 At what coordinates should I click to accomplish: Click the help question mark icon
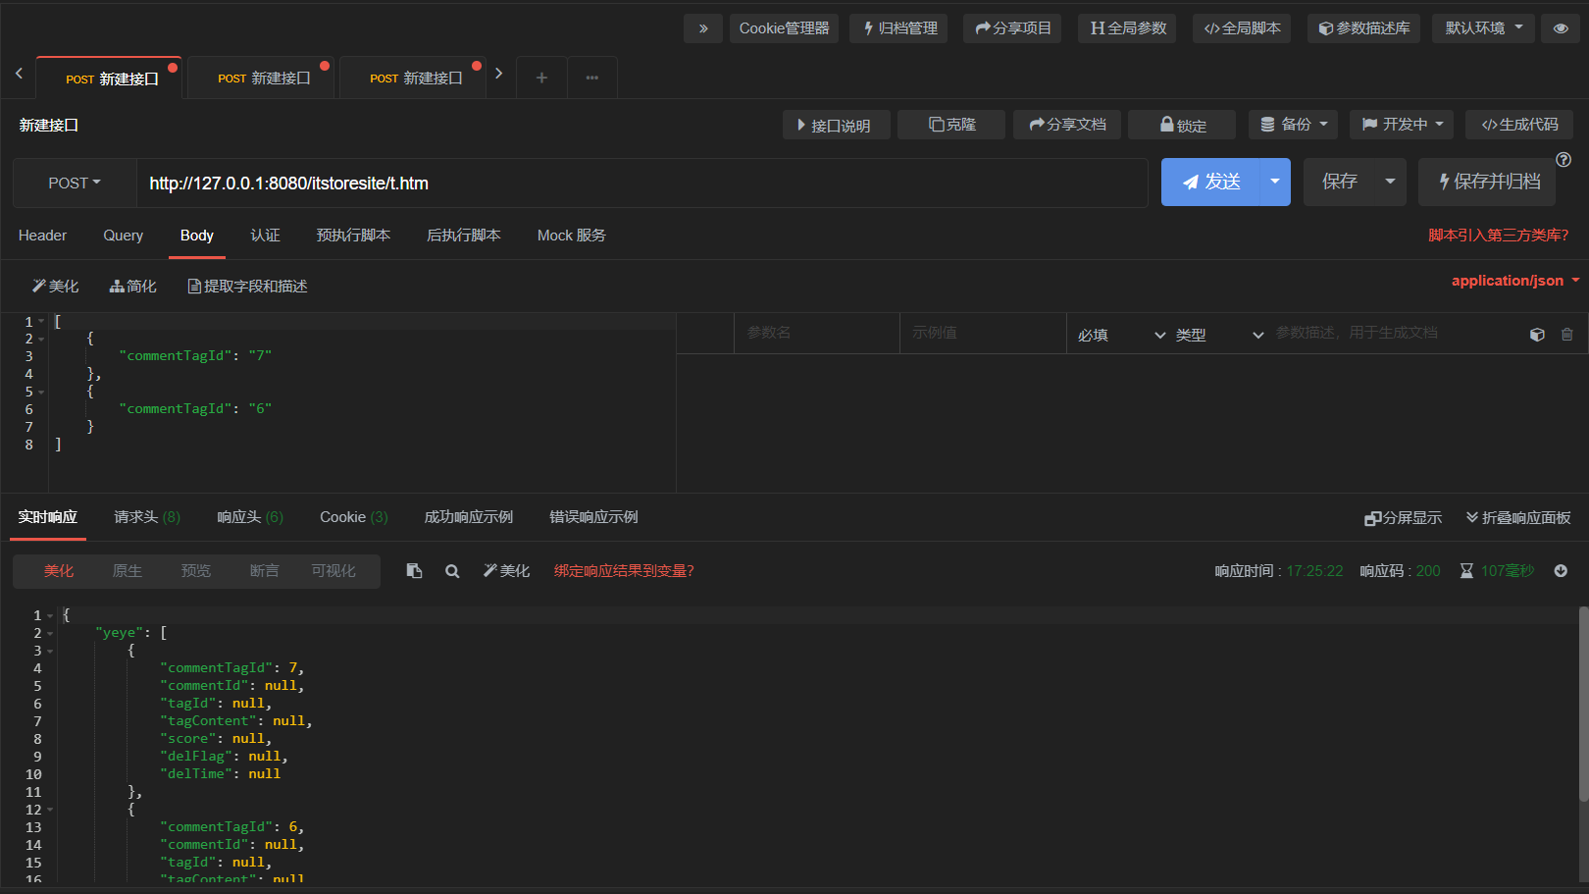pos(1563,159)
